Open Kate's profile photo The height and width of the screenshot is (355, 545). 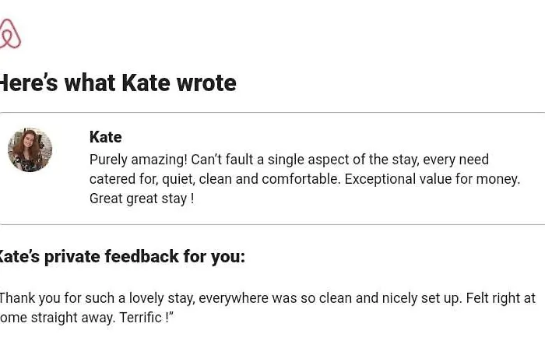(30, 150)
